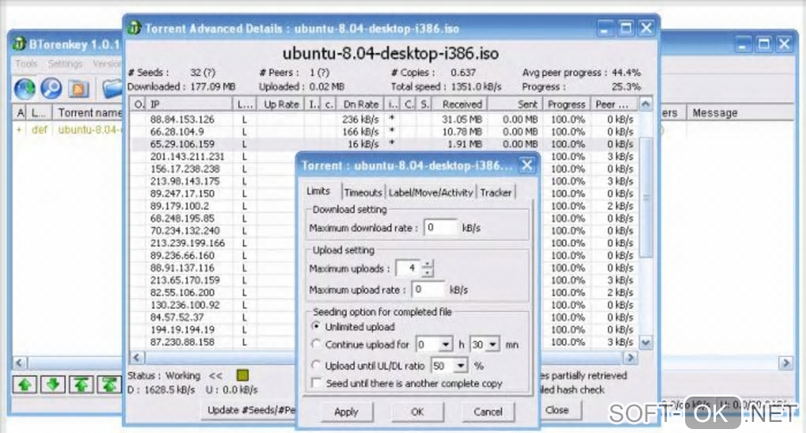806x433 pixels.
Task: Decrease Maximum uploads with the down spinner
Action: (x=427, y=273)
